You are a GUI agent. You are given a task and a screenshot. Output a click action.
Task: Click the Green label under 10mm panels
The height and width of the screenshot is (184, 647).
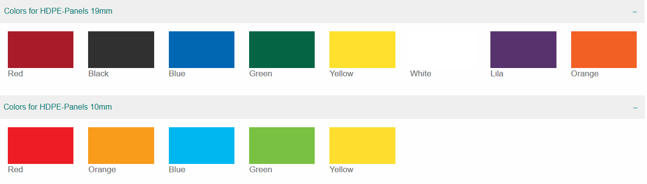coord(260,170)
